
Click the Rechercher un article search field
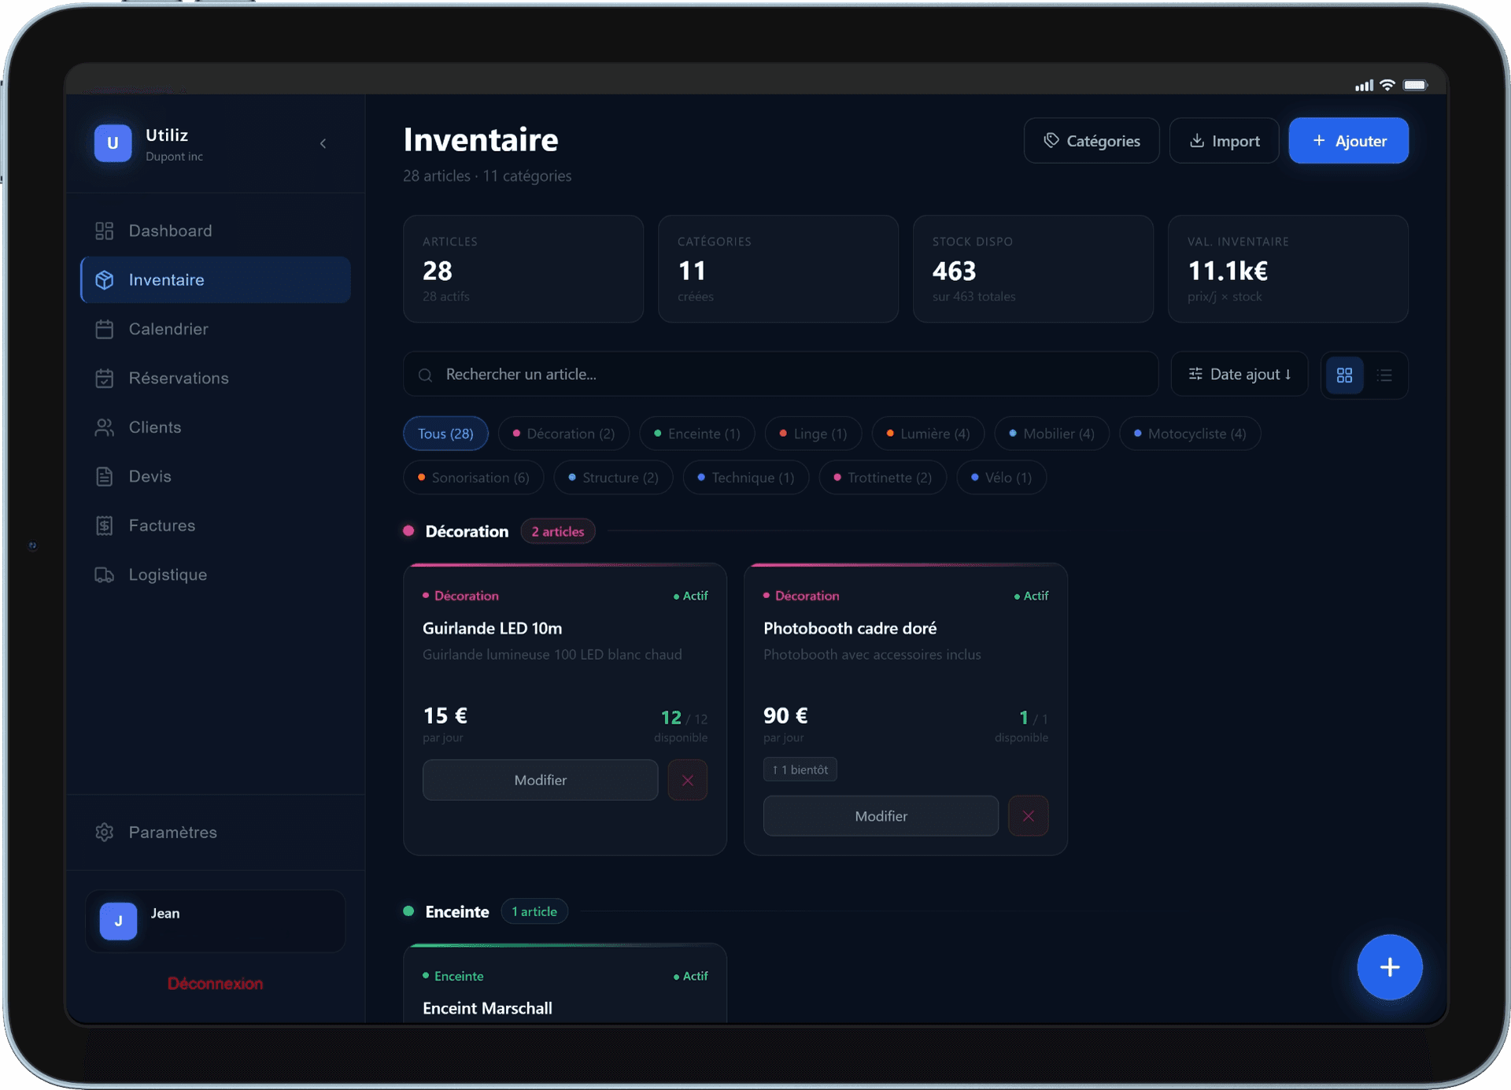[780, 375]
